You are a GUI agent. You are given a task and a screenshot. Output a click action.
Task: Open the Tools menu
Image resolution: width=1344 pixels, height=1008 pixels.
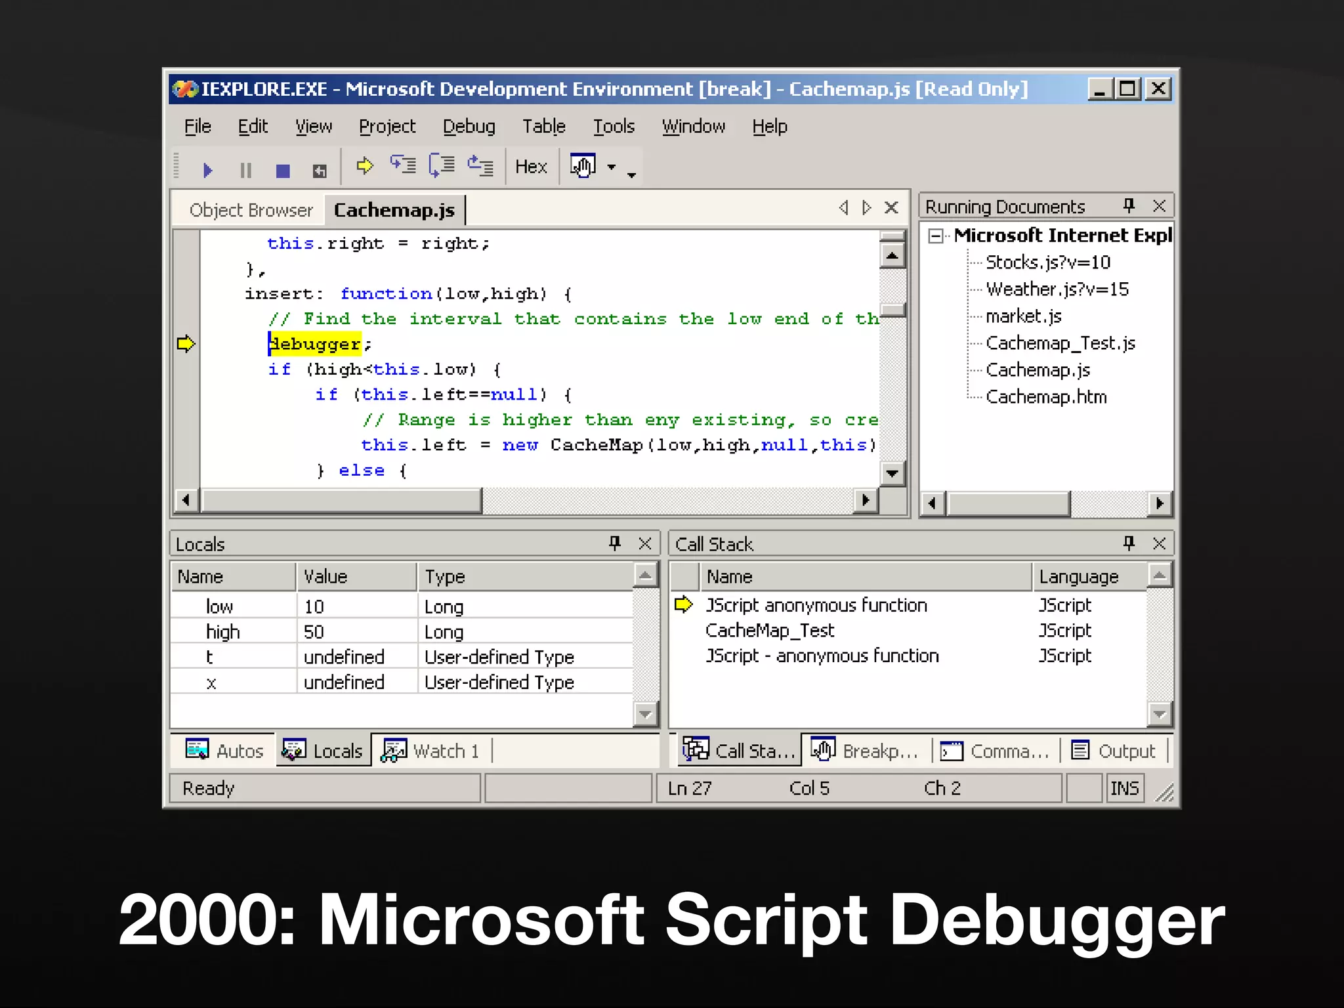(614, 126)
